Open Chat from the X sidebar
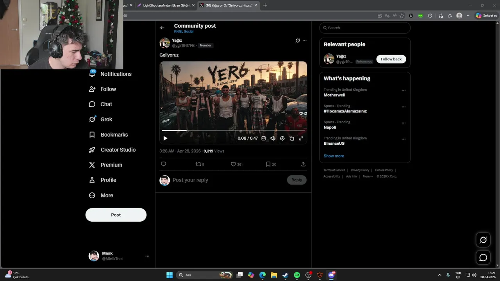Screen dimensions: 500x281 pos(101,104)
